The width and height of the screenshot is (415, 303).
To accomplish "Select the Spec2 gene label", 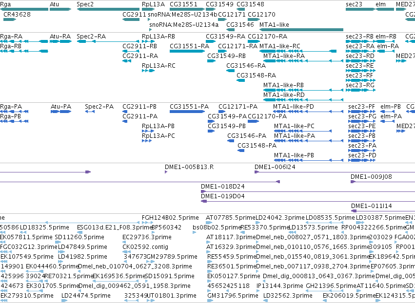I will point(85,4).
